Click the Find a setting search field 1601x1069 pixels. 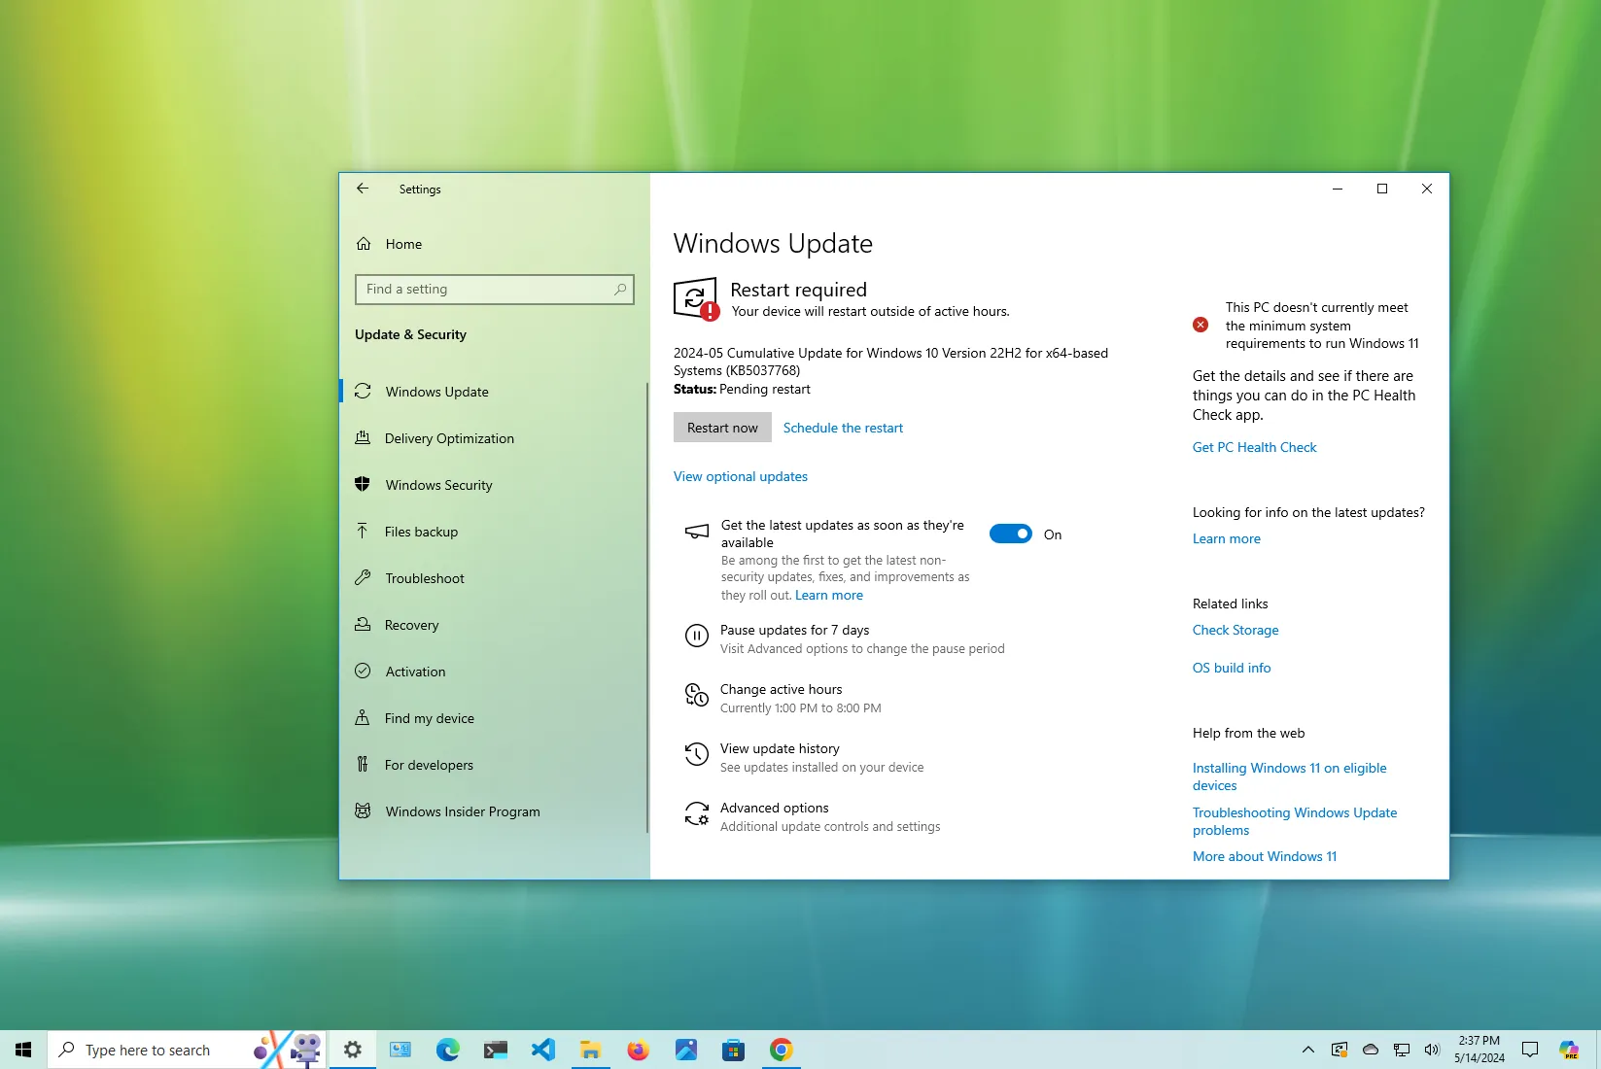tap(486, 290)
